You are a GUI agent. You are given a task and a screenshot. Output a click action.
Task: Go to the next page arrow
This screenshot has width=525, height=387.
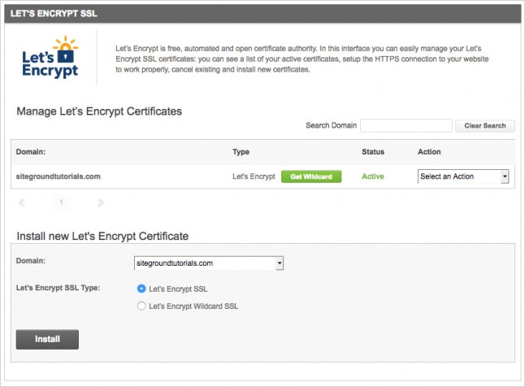100,202
